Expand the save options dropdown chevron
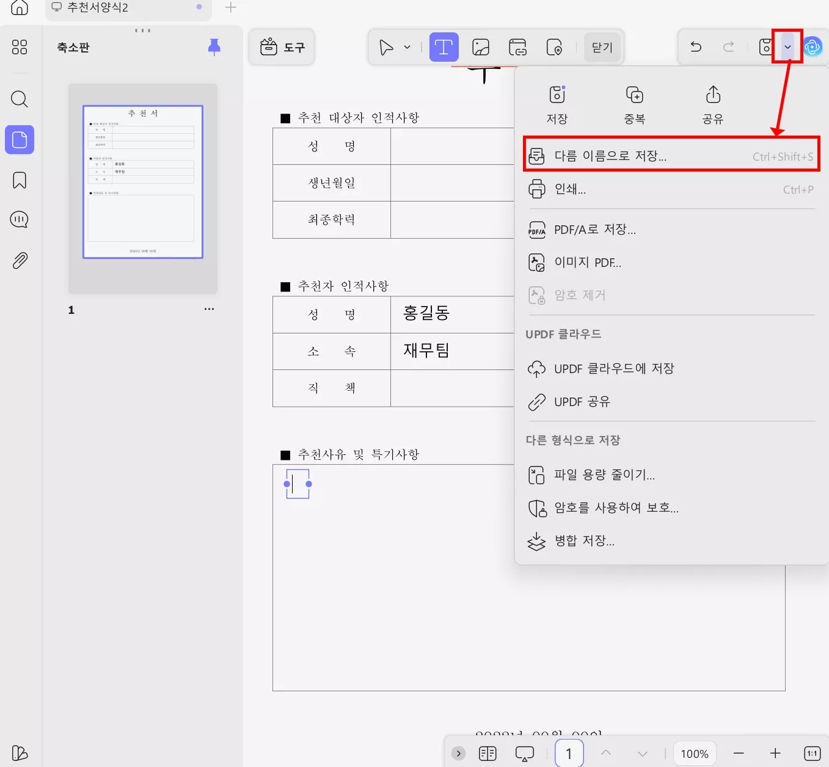 (787, 46)
